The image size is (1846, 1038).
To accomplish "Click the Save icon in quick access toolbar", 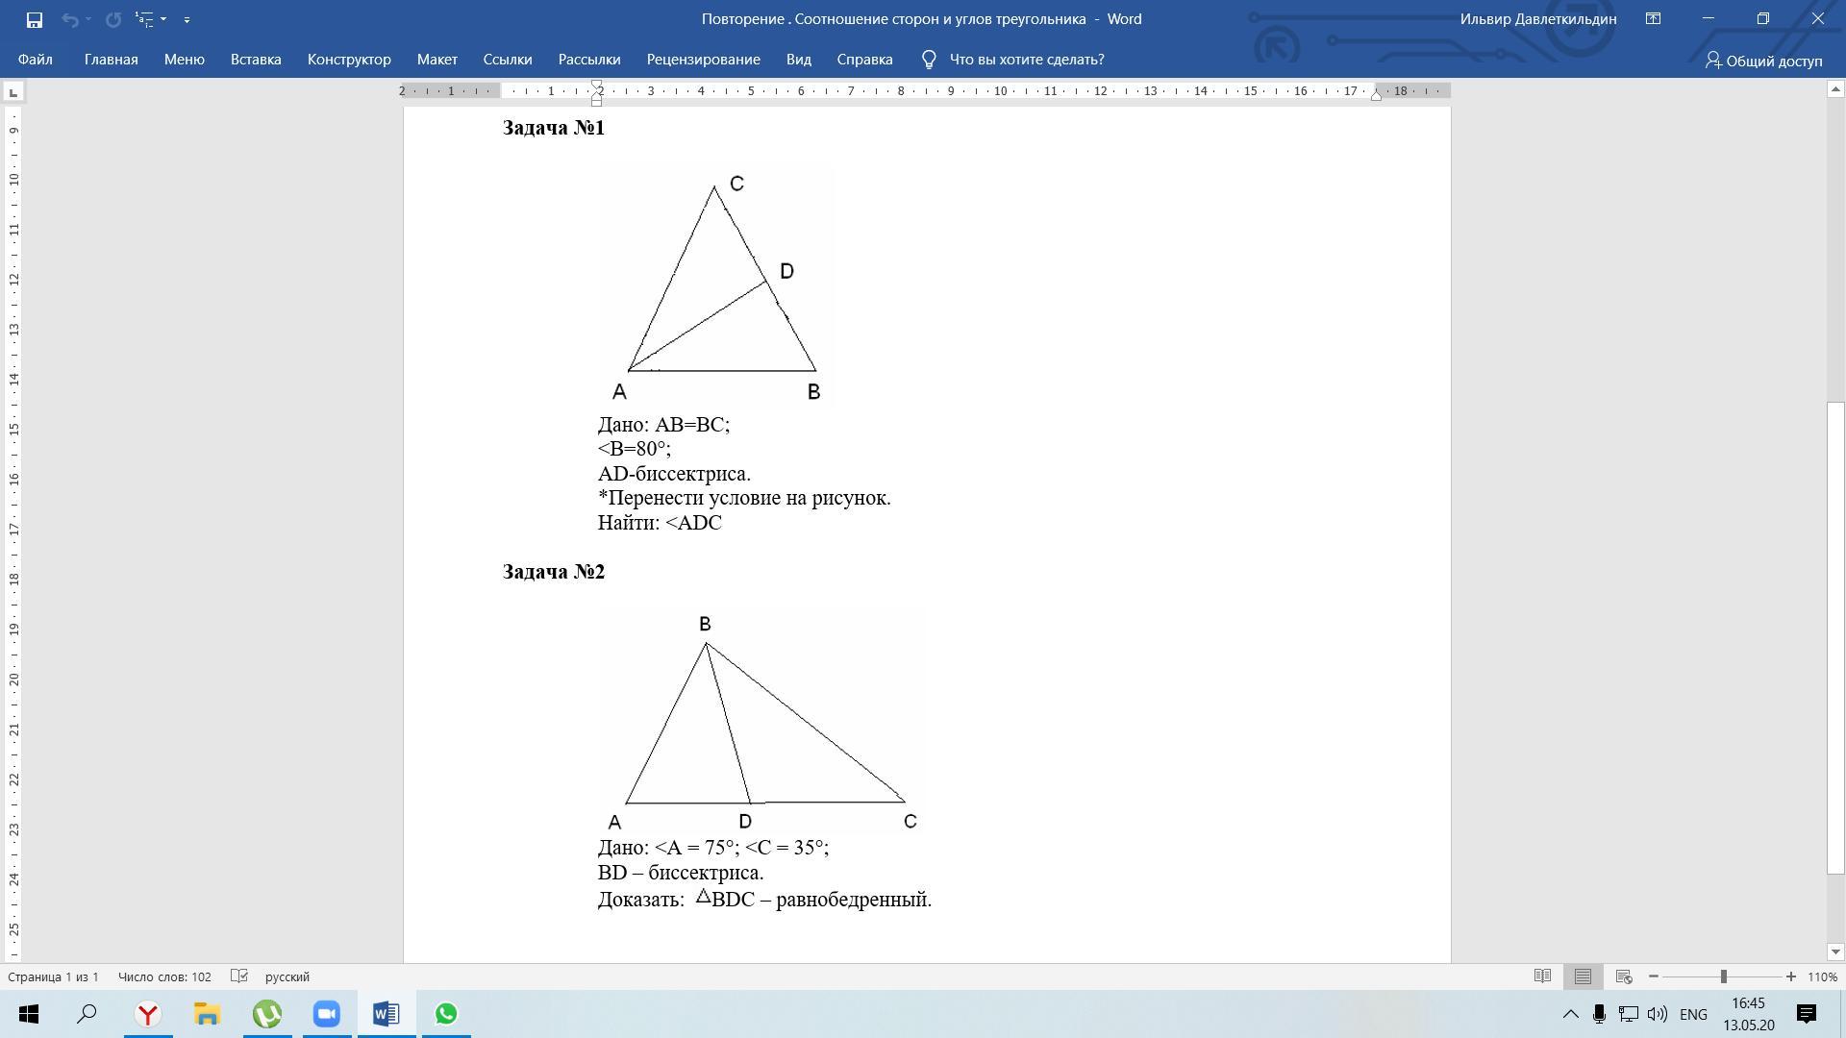I will (x=34, y=19).
